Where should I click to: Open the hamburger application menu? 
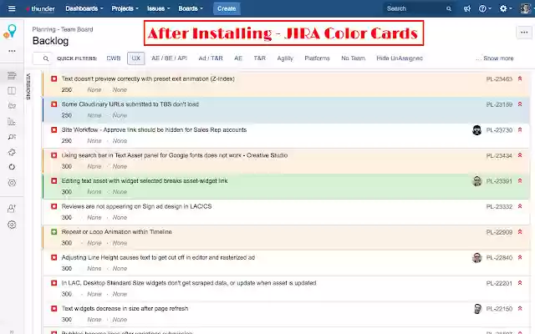[12, 8]
